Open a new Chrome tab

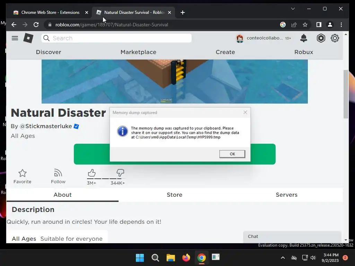[183, 12]
